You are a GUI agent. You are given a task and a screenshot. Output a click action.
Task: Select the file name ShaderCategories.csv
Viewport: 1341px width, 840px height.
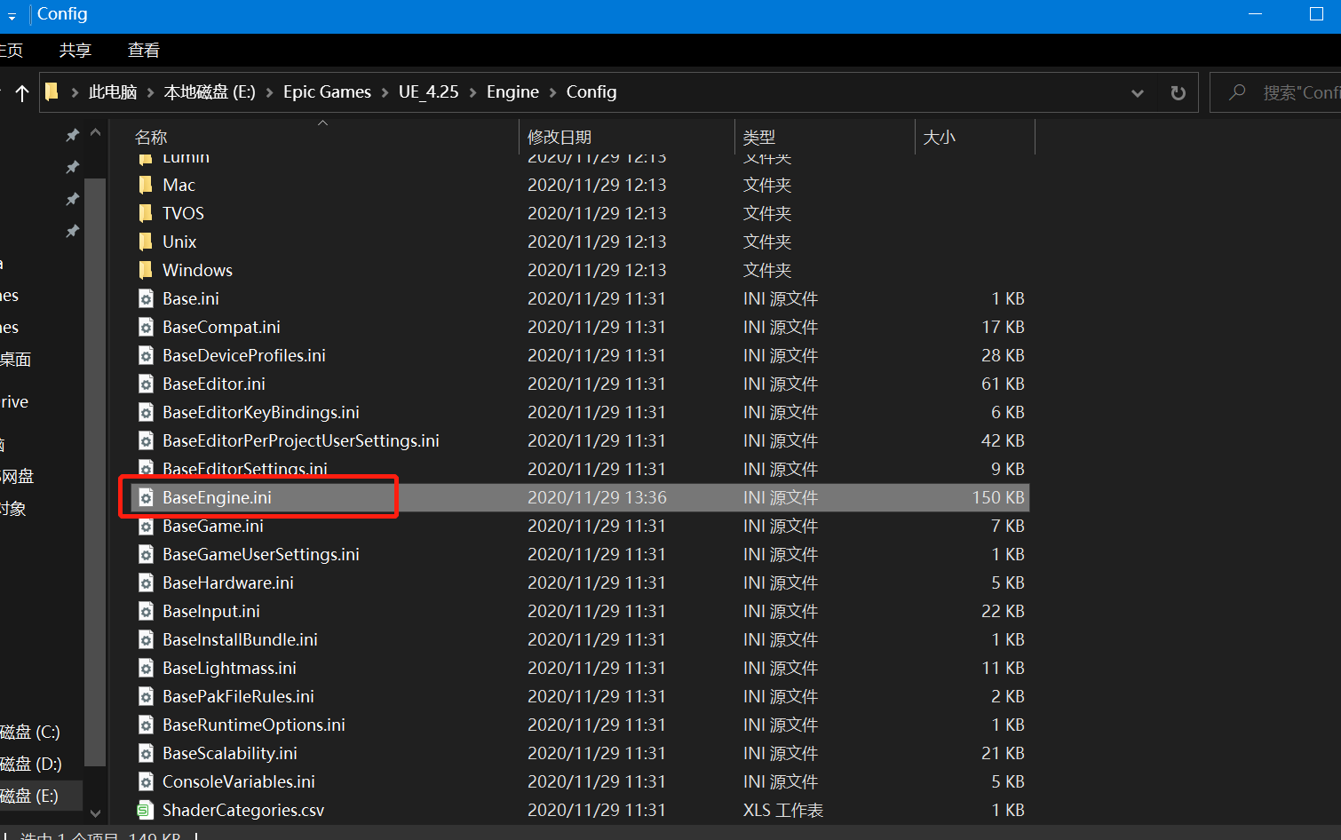[243, 810]
